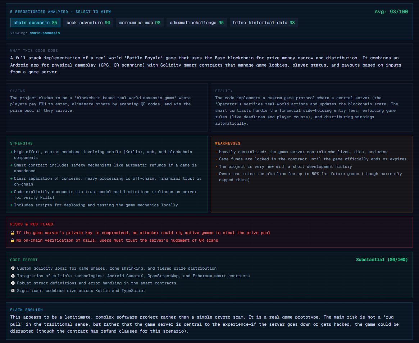
Task: Click the Android CameraX integration effort line
Action: [133, 276]
